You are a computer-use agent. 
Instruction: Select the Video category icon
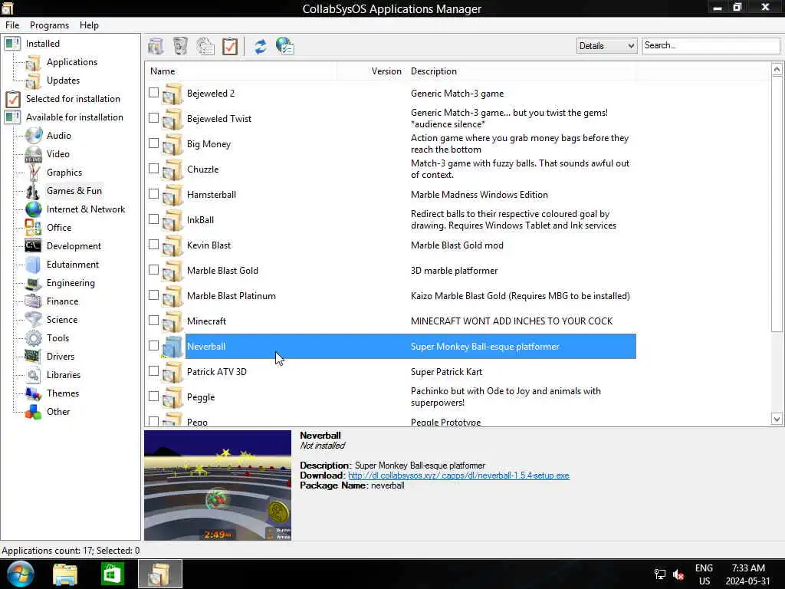pyautogui.click(x=34, y=154)
